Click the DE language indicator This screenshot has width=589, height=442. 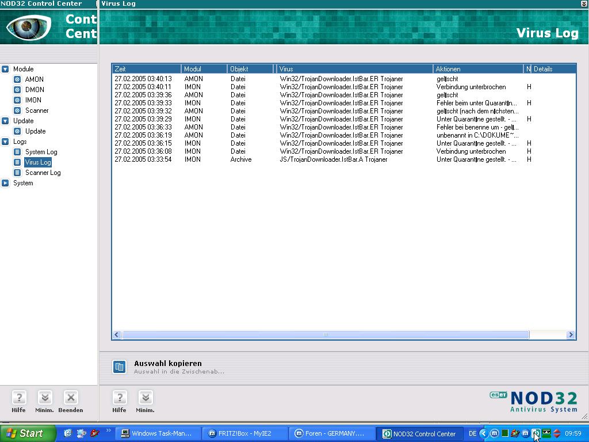pos(473,433)
